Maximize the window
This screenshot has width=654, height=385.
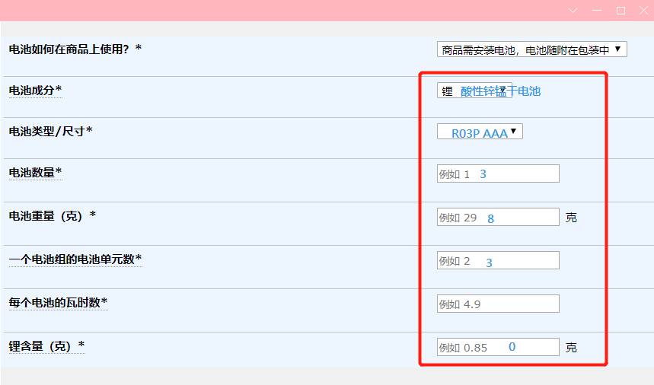click(x=621, y=11)
